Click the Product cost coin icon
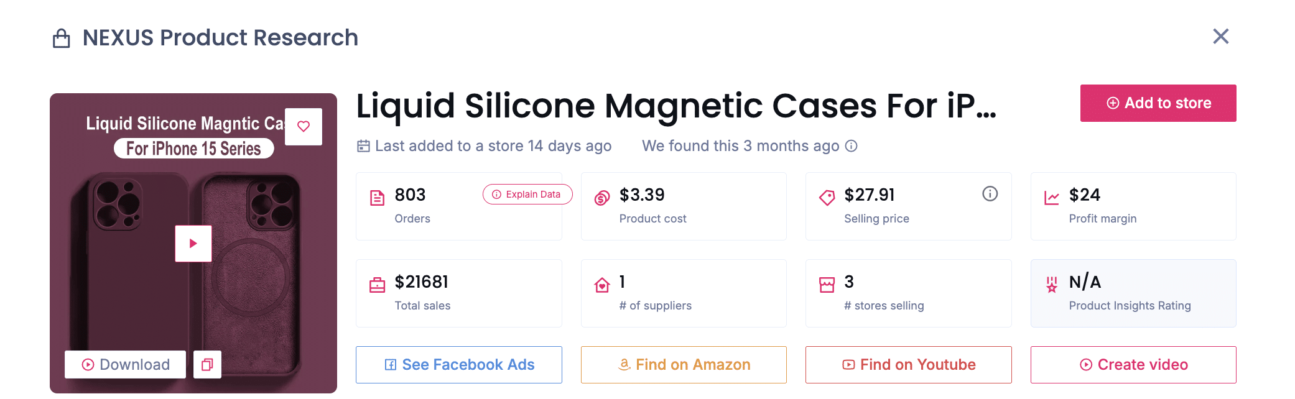The width and height of the screenshot is (1295, 399). (x=602, y=198)
